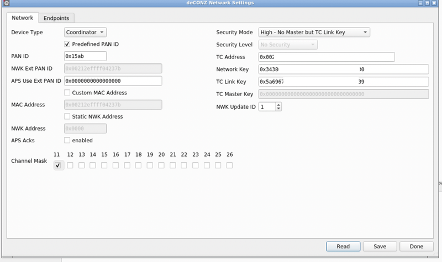Increase NWK Update ID with up arrow
Viewport: 442px width, 262px height.
click(x=278, y=105)
